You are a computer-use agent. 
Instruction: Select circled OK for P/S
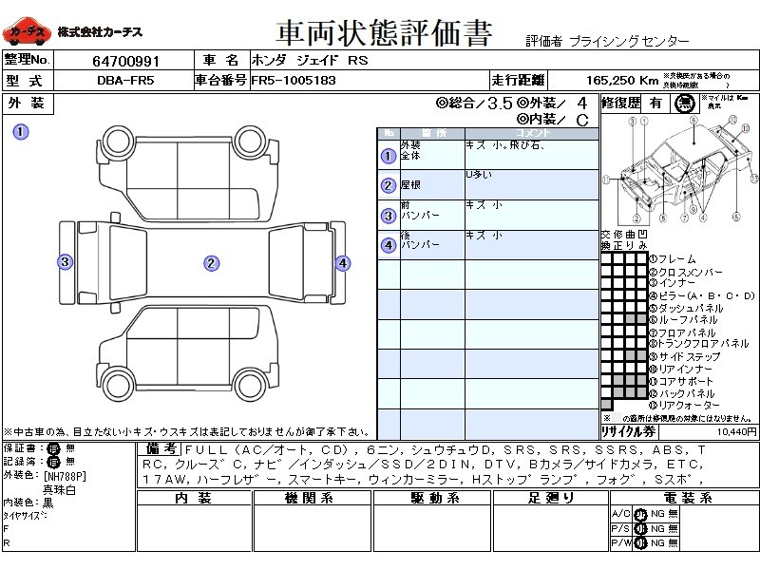coord(640,529)
